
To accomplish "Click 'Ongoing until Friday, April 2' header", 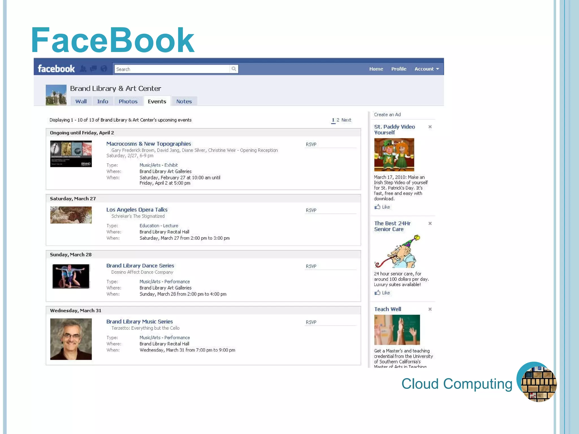I will coord(82,133).
